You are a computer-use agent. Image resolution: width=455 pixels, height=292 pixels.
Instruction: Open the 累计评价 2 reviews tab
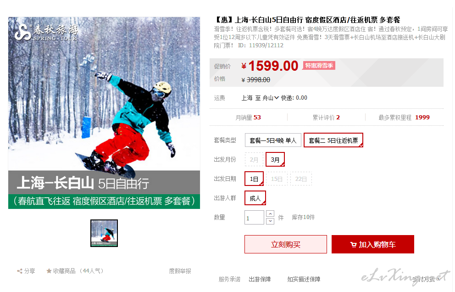326,118
